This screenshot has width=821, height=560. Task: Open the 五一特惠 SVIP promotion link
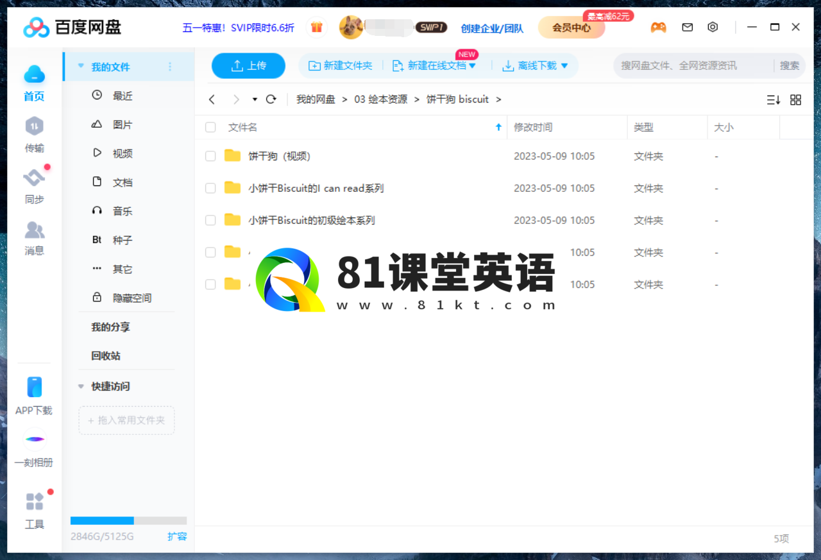click(x=239, y=28)
